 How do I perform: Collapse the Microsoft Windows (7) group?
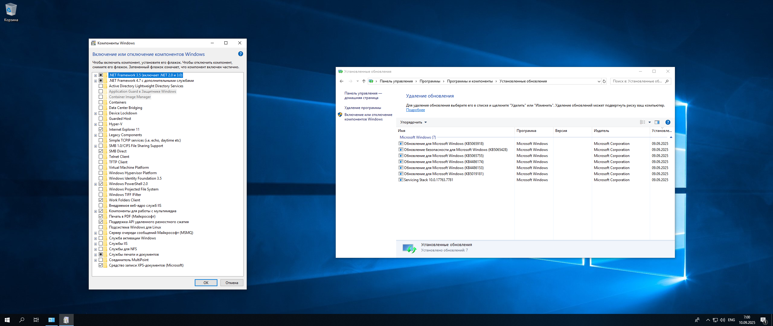point(671,137)
